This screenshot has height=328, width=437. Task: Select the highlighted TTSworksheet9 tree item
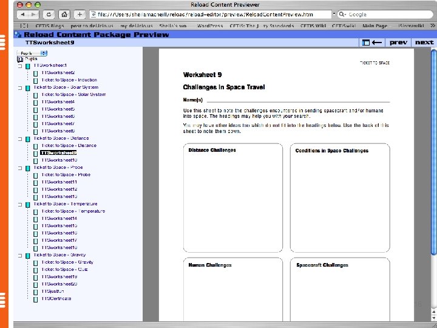coord(58,153)
